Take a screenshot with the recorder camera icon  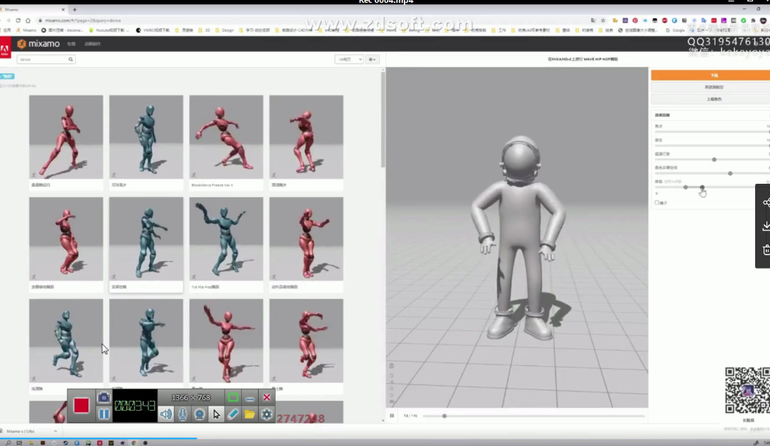pos(104,397)
